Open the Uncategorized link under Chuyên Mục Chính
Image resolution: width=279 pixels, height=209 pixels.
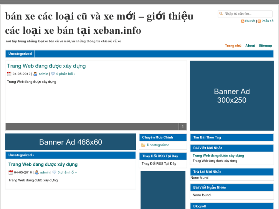click(x=158, y=145)
